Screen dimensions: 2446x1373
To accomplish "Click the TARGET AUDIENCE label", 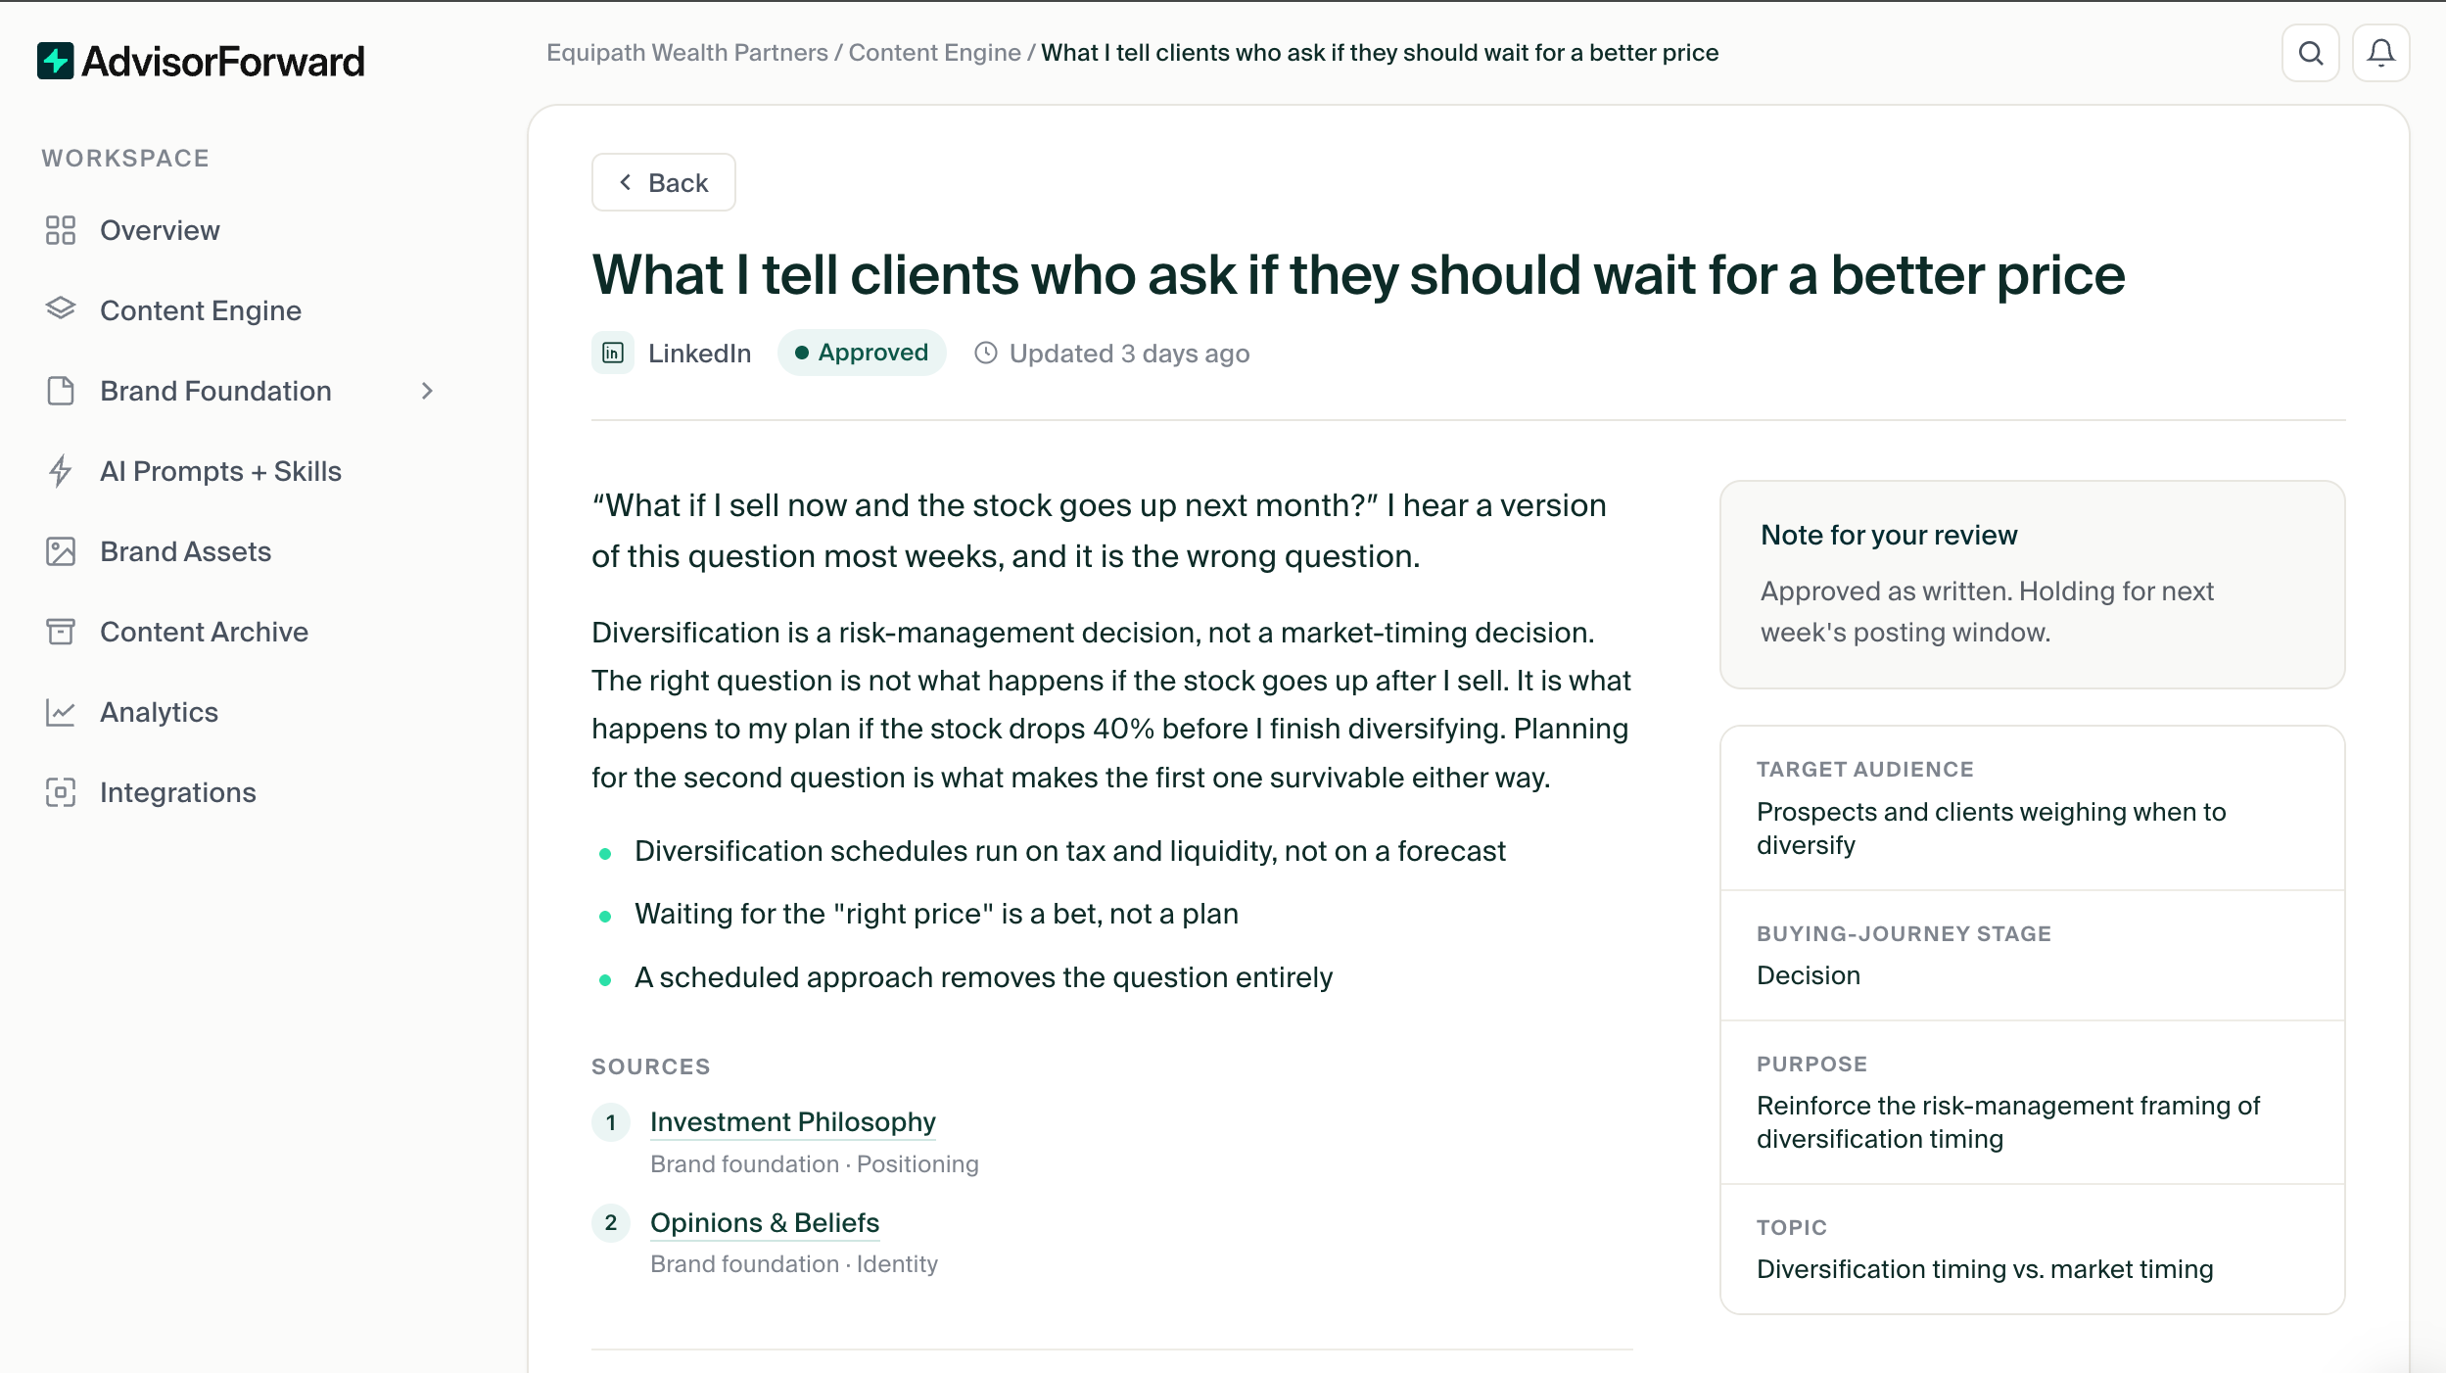I will coord(1864,770).
